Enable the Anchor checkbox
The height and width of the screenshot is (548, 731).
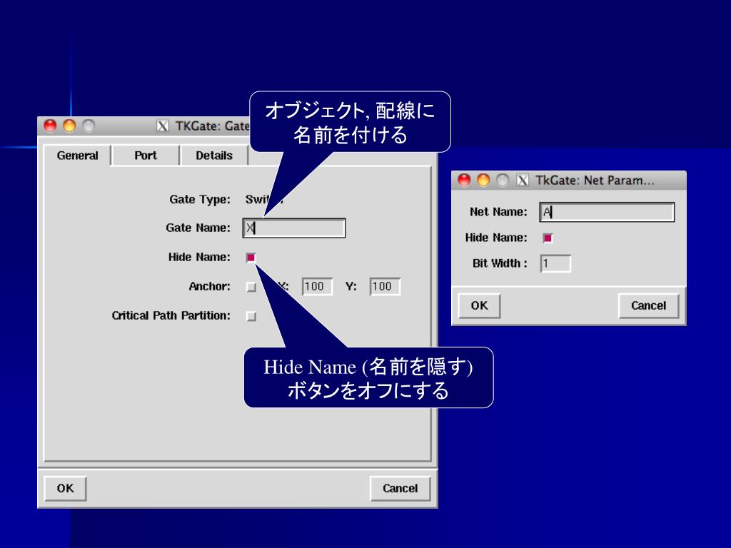[251, 287]
